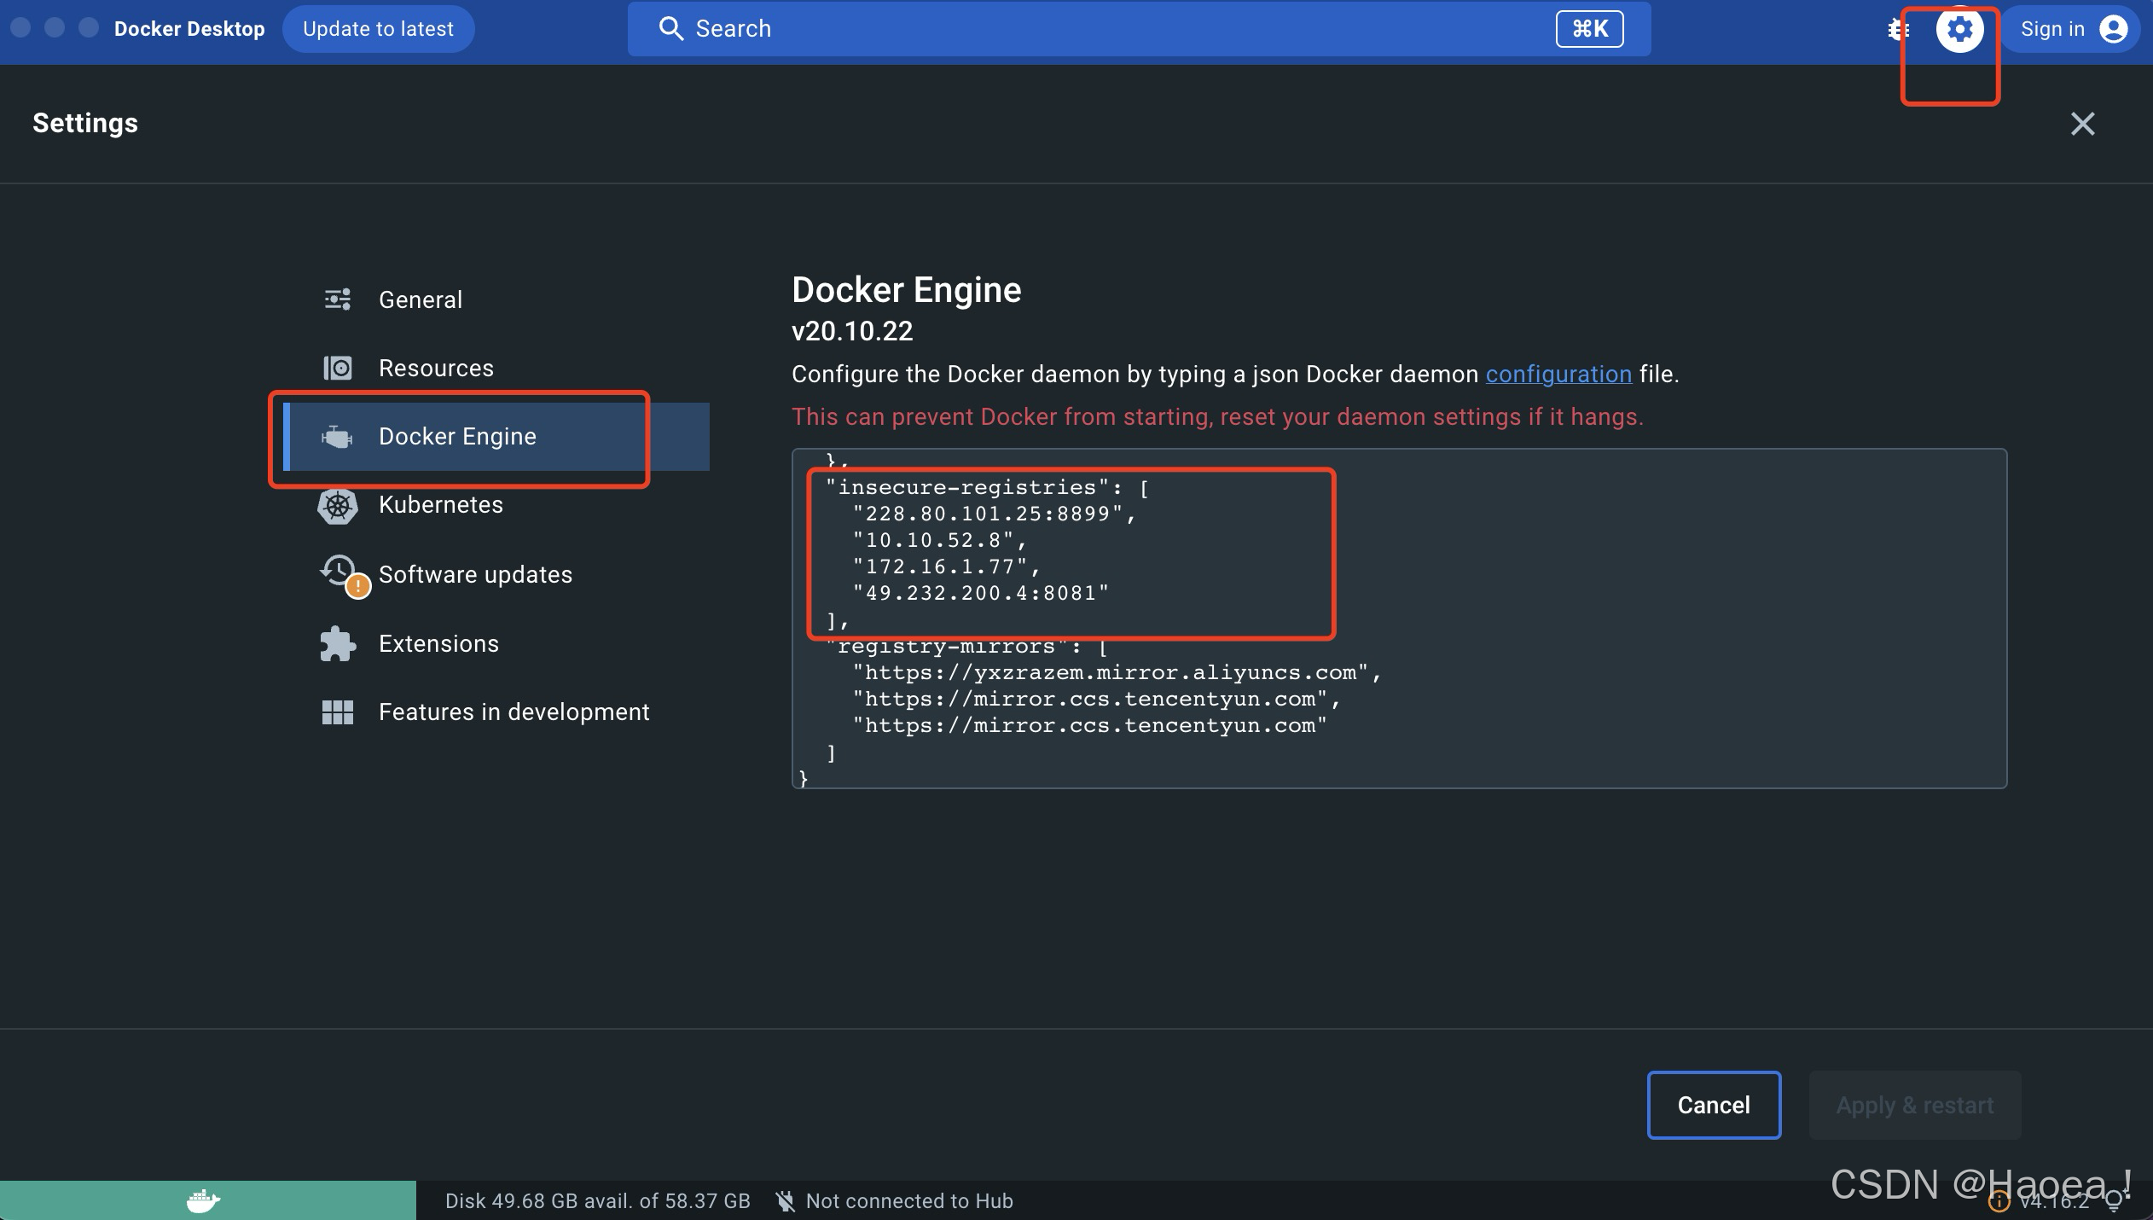2153x1220 pixels.
Task: Click the Extensions puzzle piece icon
Action: [x=338, y=643]
